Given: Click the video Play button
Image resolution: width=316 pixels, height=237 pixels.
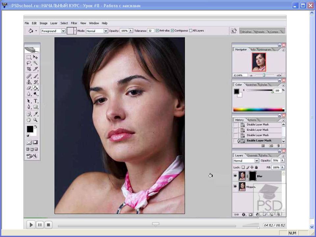Looking at the screenshot, I should tap(31, 225).
